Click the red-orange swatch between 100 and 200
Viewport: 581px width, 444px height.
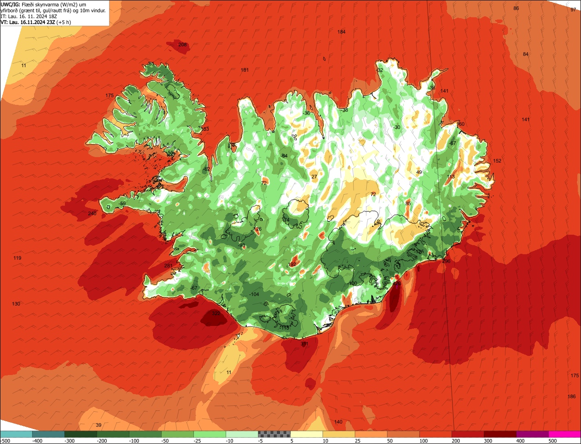435,434
